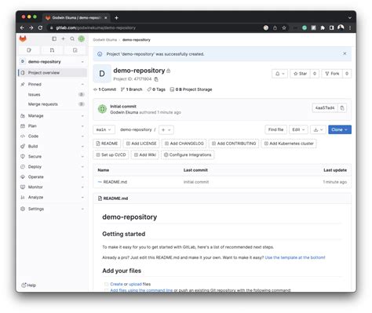Viewport: 372px width, 313px height.
Task: Click the Initial commit author avatar
Action: click(102, 109)
